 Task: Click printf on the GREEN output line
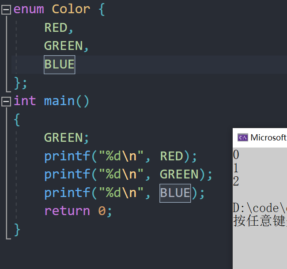67,174
